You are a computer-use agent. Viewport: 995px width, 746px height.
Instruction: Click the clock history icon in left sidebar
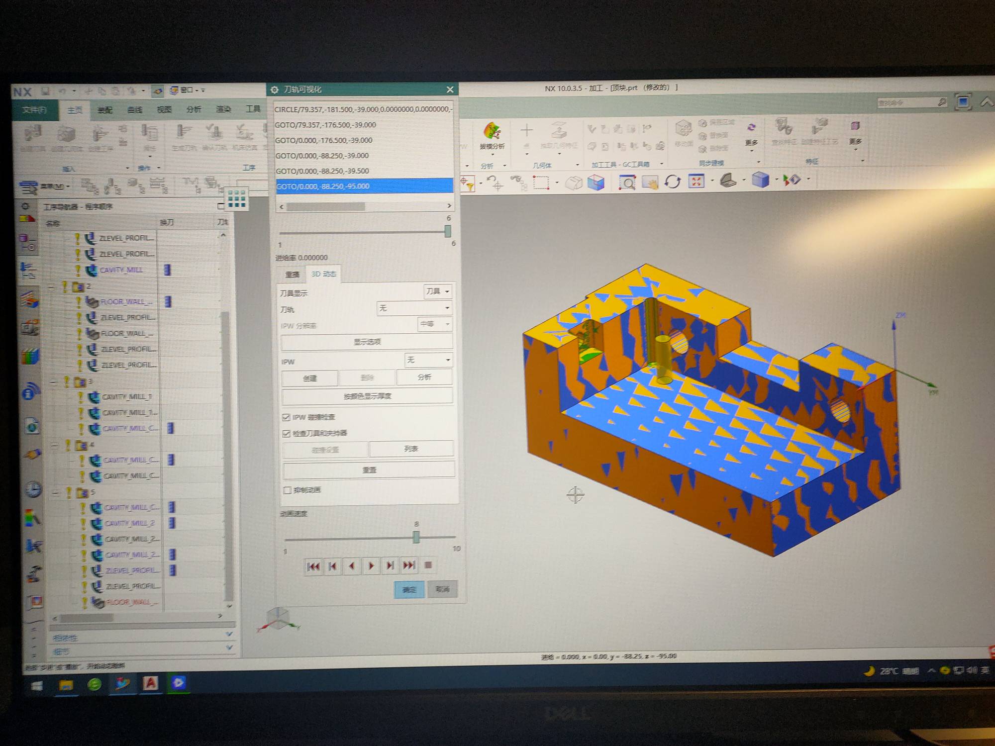33,489
